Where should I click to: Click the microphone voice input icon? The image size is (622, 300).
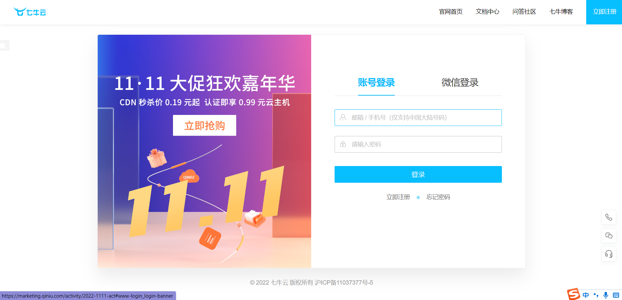[x=606, y=295]
